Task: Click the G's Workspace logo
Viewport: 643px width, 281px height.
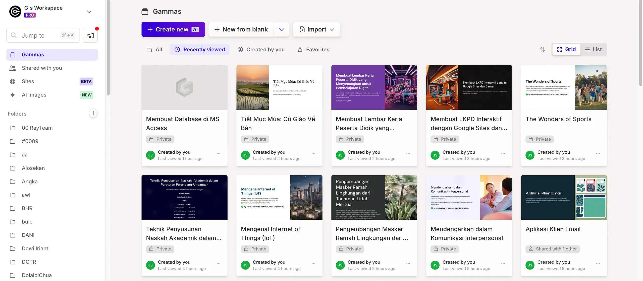Action: [x=15, y=12]
